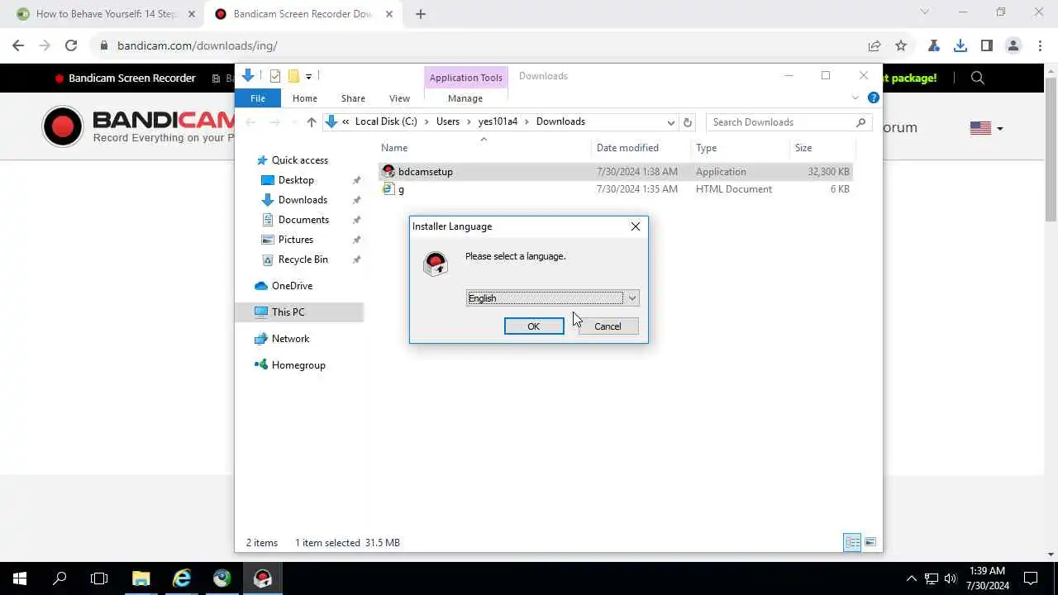Click the Bandicam site search icon
Image resolution: width=1058 pixels, height=595 pixels.
pos(978,78)
